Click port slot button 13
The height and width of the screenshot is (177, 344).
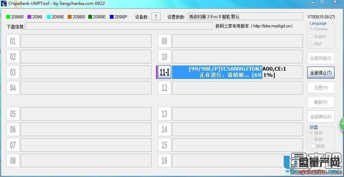point(164,114)
